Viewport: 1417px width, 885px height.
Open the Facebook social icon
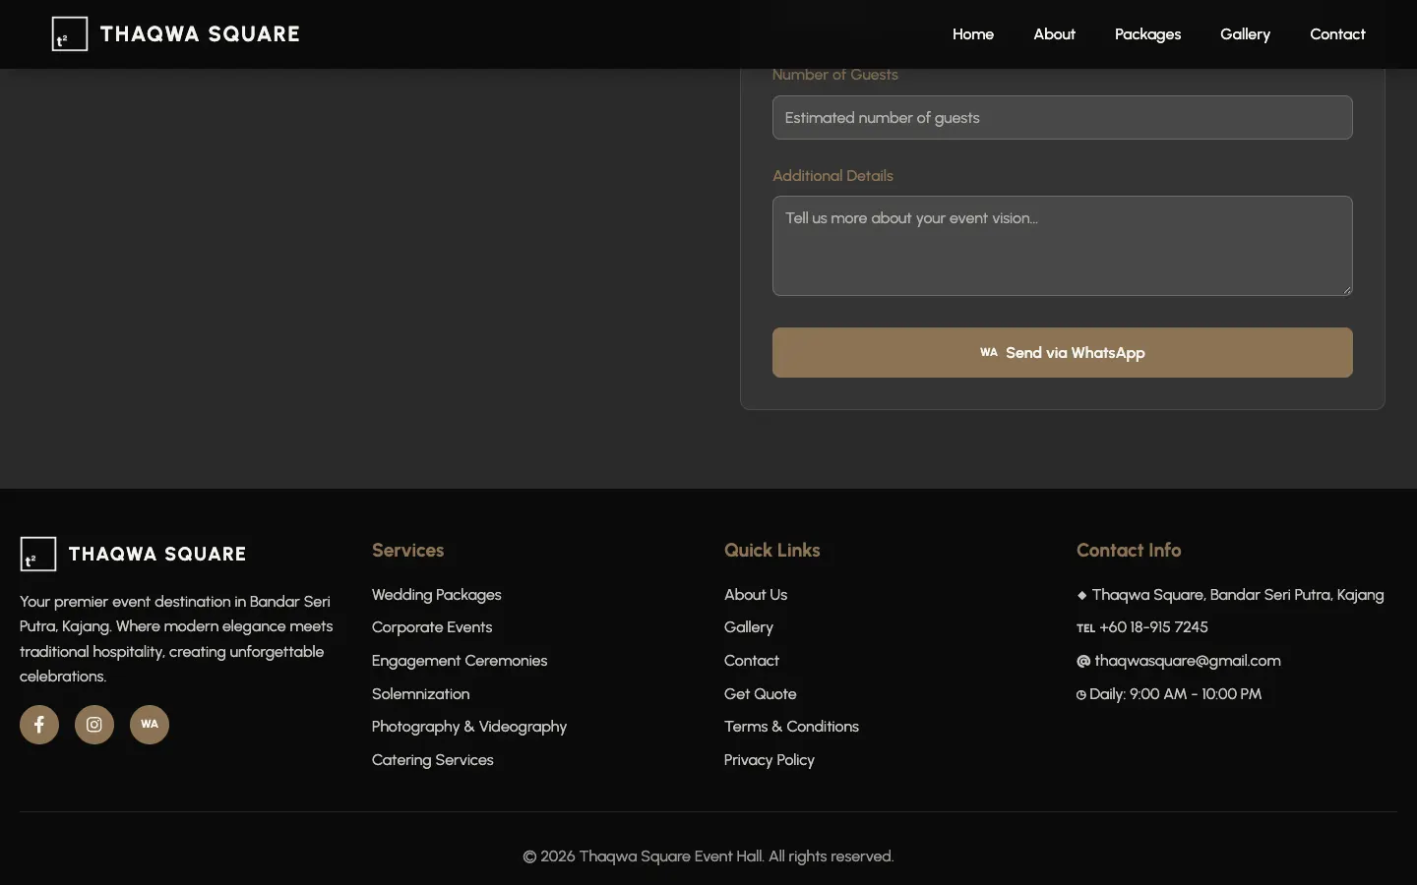pos(39,725)
